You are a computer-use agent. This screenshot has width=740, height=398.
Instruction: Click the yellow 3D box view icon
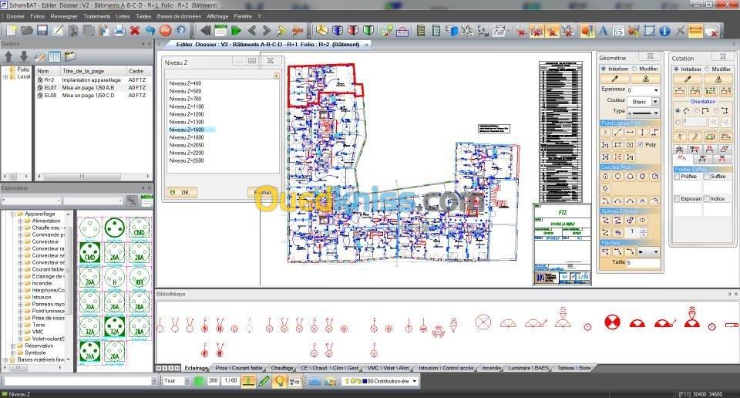coord(322,31)
